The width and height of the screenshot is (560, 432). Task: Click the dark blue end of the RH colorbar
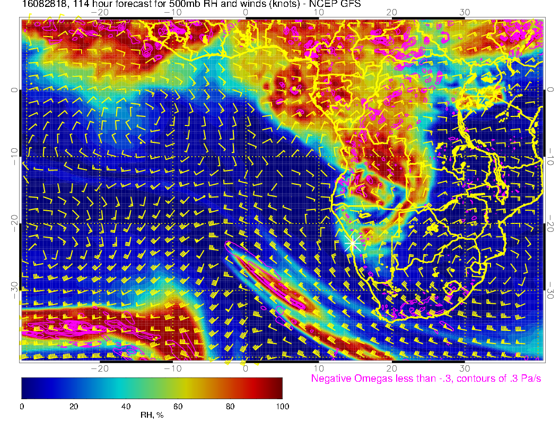pos(27,388)
